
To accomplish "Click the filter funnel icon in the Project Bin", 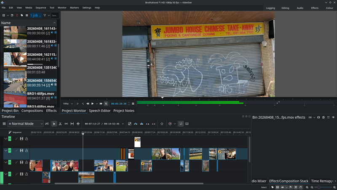I will tap(45, 16).
